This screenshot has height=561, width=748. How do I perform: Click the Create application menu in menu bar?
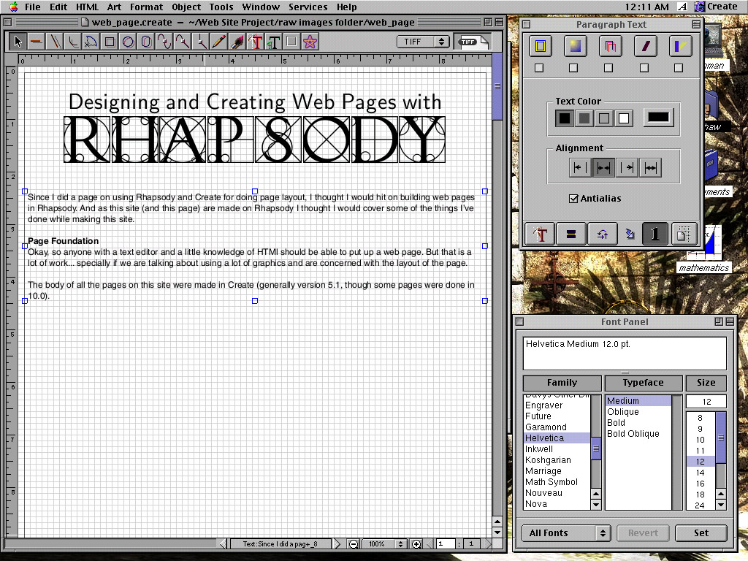[x=716, y=7]
